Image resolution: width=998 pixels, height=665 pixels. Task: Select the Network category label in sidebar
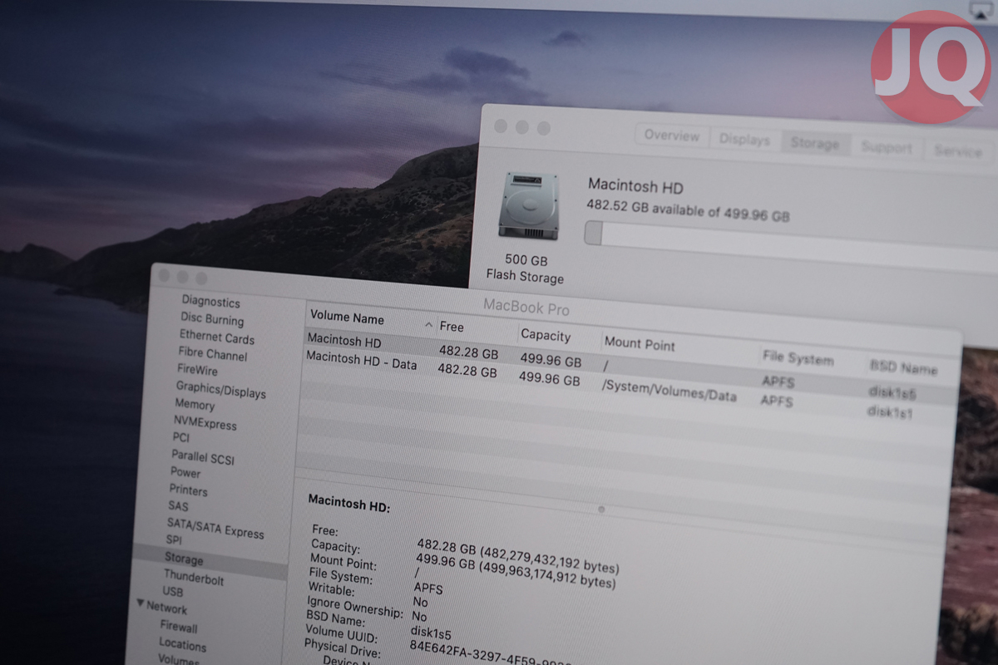point(167,608)
